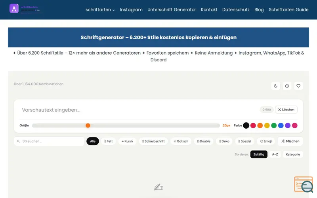Select the red color swatch
This screenshot has height=198, width=317.
pyautogui.click(x=253, y=126)
